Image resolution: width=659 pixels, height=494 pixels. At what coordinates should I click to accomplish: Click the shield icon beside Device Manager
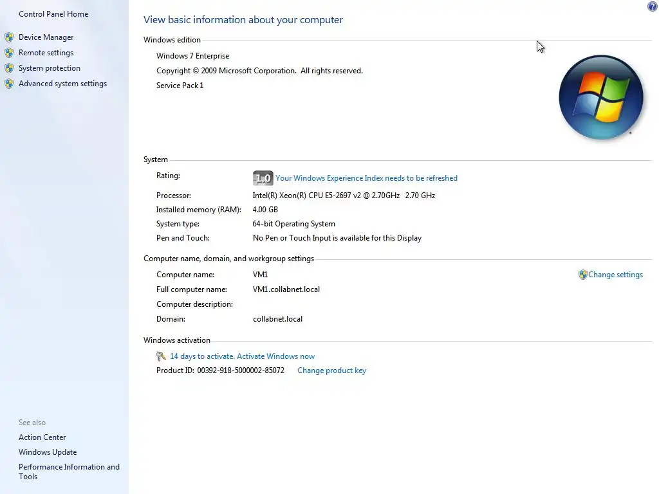(x=9, y=37)
